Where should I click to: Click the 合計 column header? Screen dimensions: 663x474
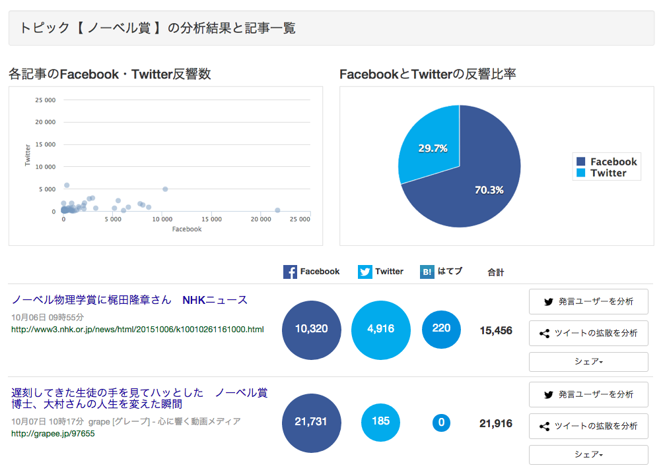pyautogui.click(x=495, y=272)
